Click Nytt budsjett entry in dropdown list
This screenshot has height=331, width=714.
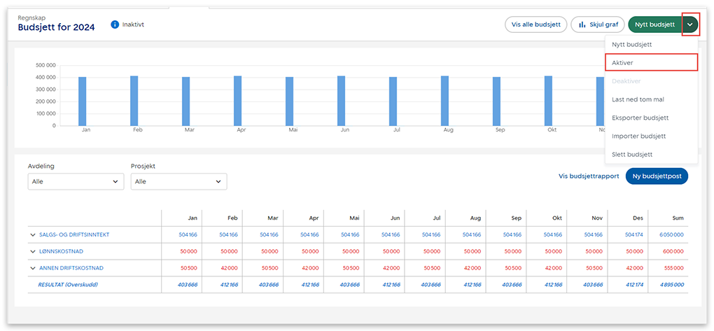point(631,45)
